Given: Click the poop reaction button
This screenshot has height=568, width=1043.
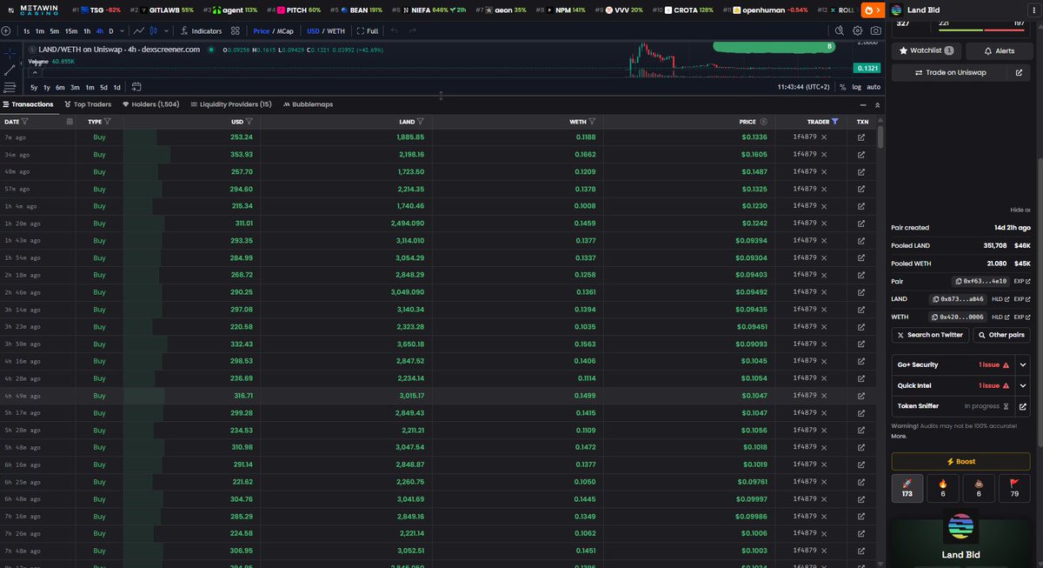Looking at the screenshot, I should (x=979, y=487).
